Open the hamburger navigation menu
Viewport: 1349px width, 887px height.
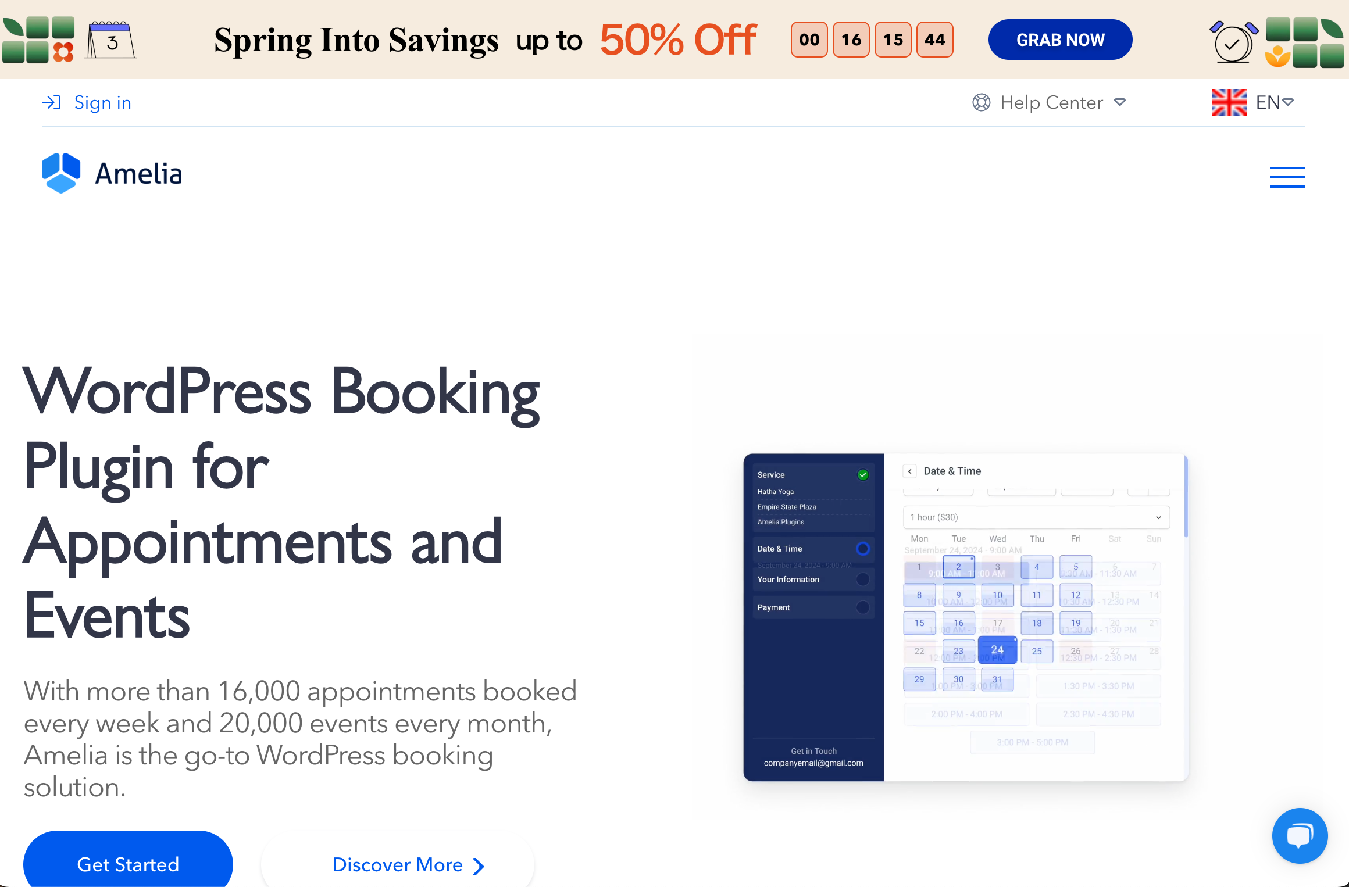coord(1287,177)
